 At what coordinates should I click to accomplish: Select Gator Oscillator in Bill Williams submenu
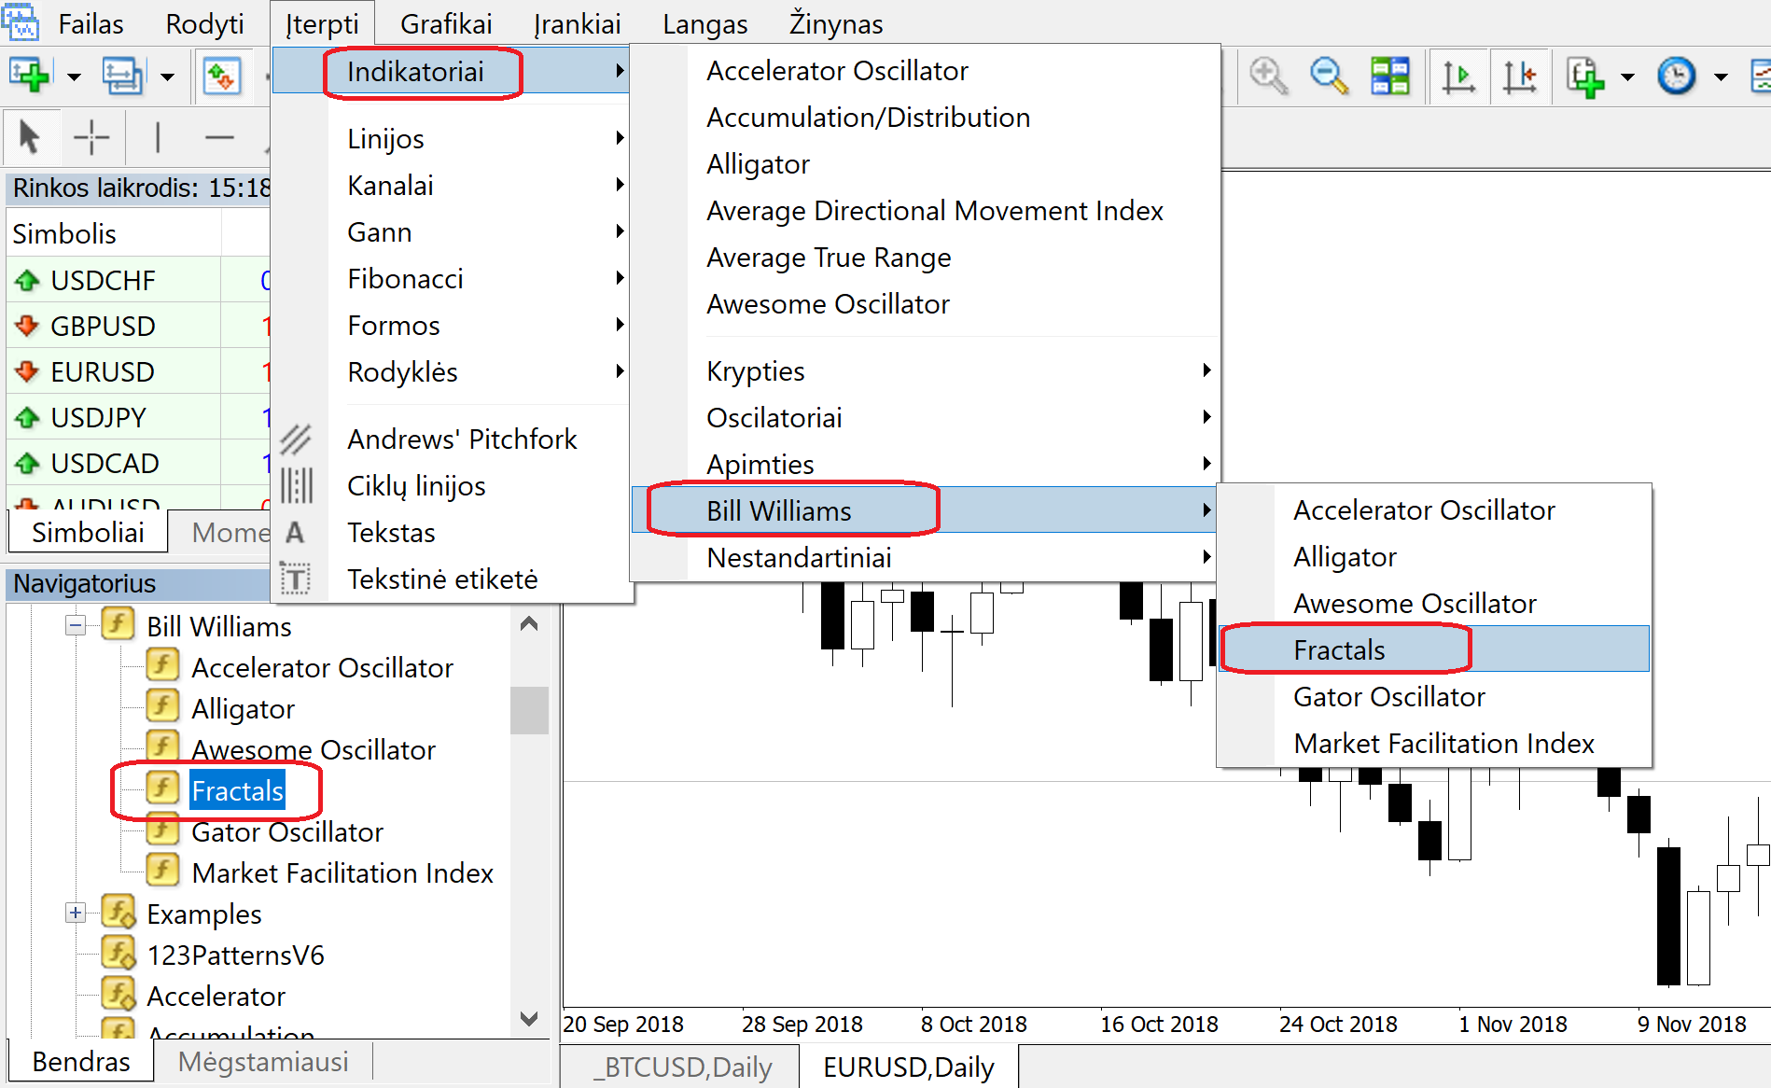1434,696
